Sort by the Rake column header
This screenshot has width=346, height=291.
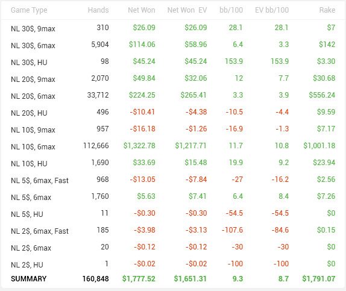(x=327, y=10)
